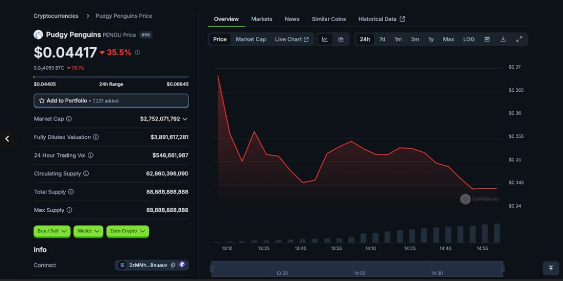Image resolution: width=563 pixels, height=281 pixels.
Task: Click the scroll-to-top arrow button
Action: coord(551,268)
